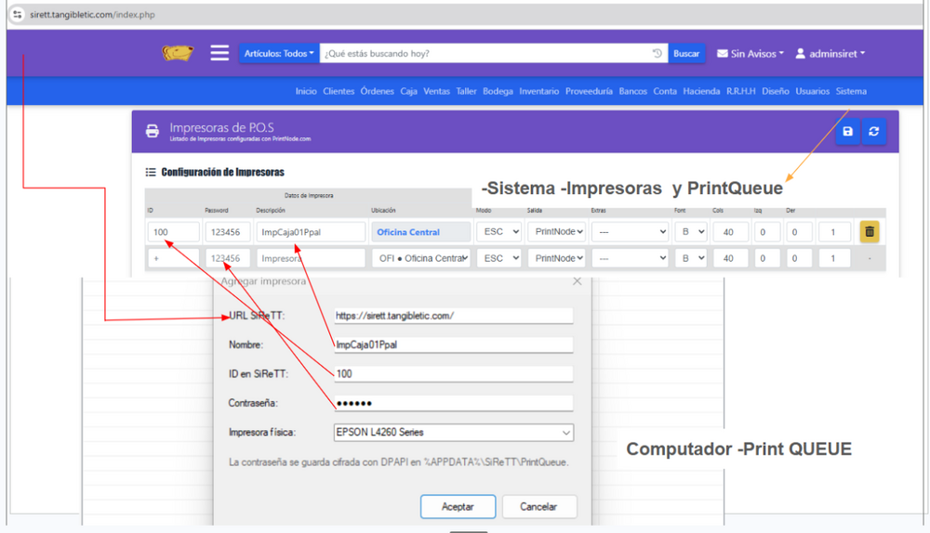The width and height of the screenshot is (930, 533).
Task: Click the Contraseña password field in dialog
Action: (x=454, y=403)
